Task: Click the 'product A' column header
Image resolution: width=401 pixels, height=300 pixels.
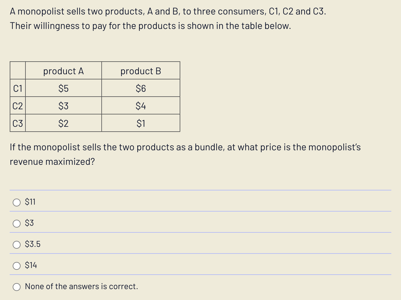Action: point(64,71)
